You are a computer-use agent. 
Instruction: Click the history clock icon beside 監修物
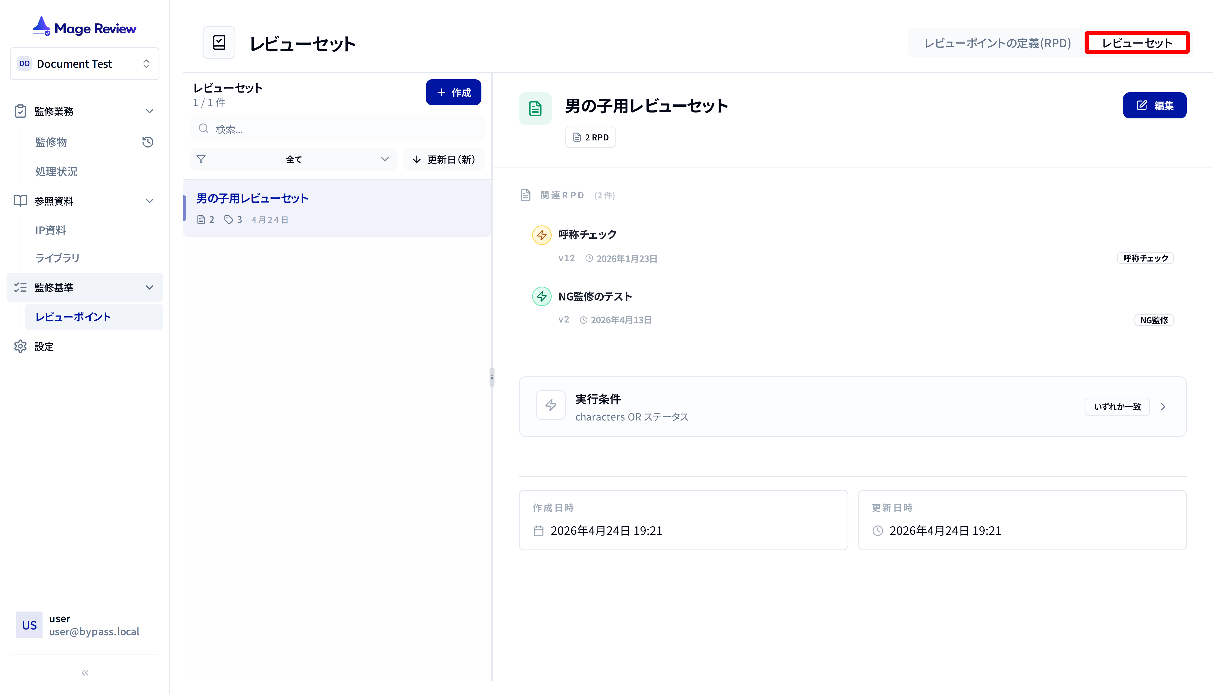148,142
